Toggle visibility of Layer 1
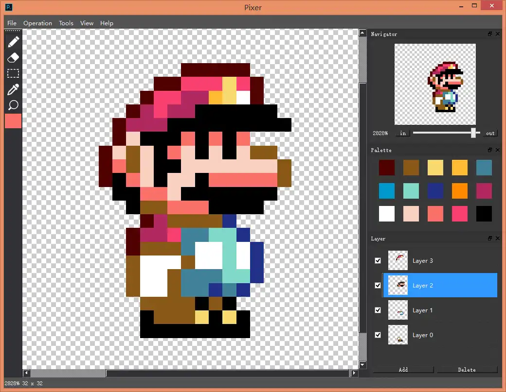This screenshot has height=392, width=506. (378, 310)
